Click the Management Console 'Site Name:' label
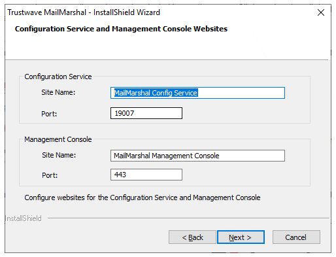The height and width of the screenshot is (257, 336). pyautogui.click(x=59, y=155)
